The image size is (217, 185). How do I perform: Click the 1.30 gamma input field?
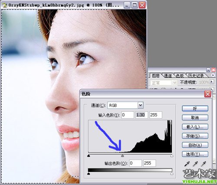(x=141, y=115)
